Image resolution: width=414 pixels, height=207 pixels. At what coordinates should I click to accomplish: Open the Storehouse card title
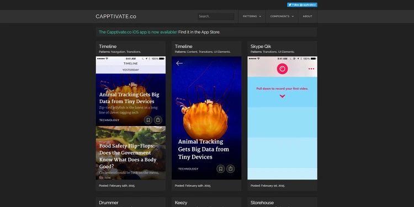click(262, 203)
